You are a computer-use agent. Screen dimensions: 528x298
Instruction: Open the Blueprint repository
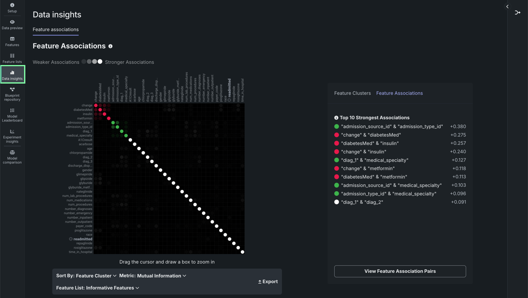(12, 94)
